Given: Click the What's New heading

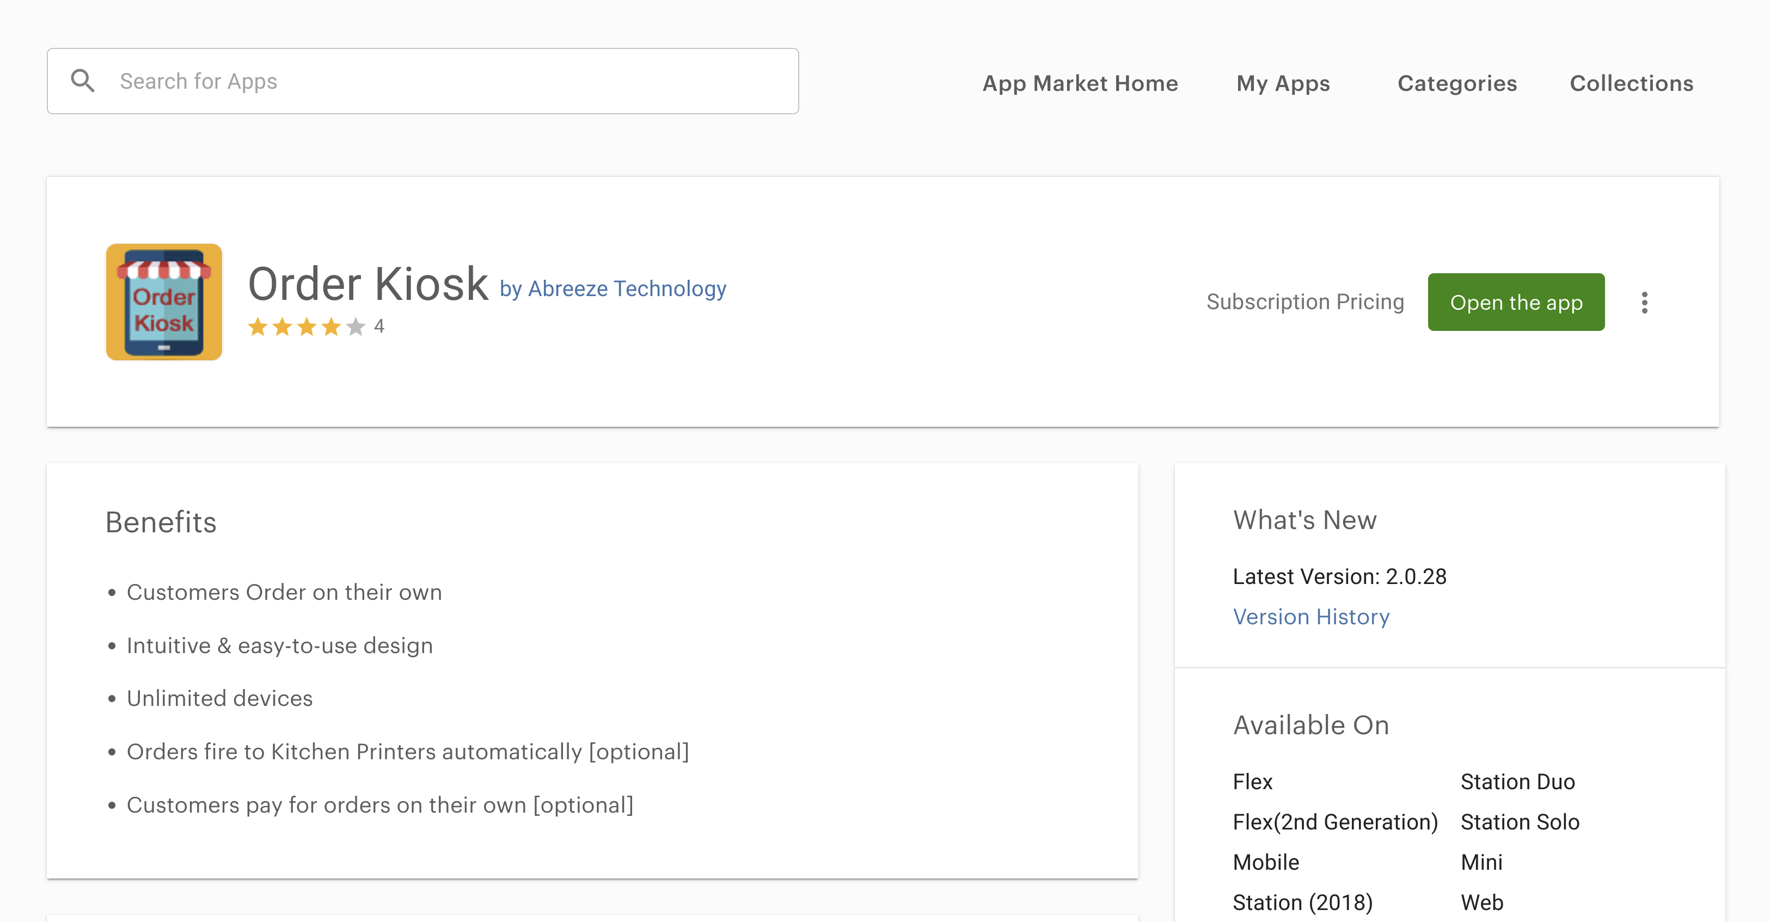Looking at the screenshot, I should (1305, 520).
